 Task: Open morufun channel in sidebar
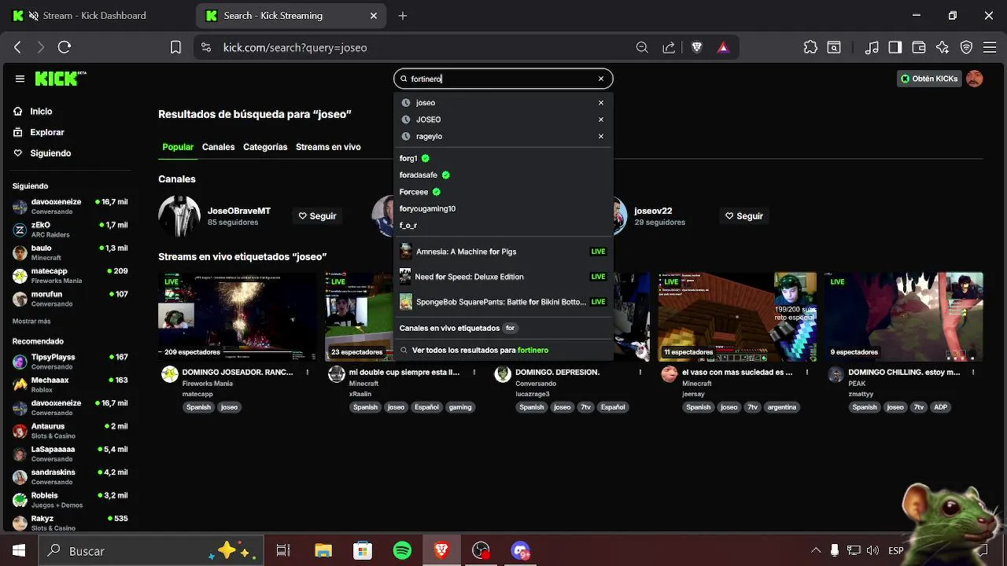pos(70,299)
